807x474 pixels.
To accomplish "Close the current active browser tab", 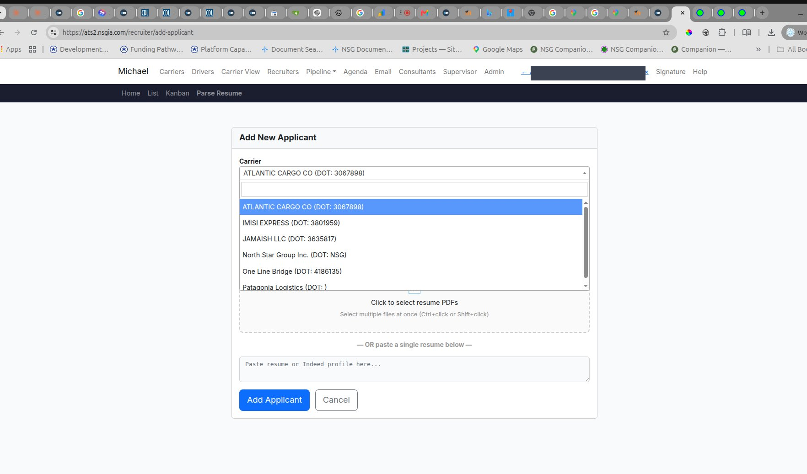I will [x=683, y=13].
